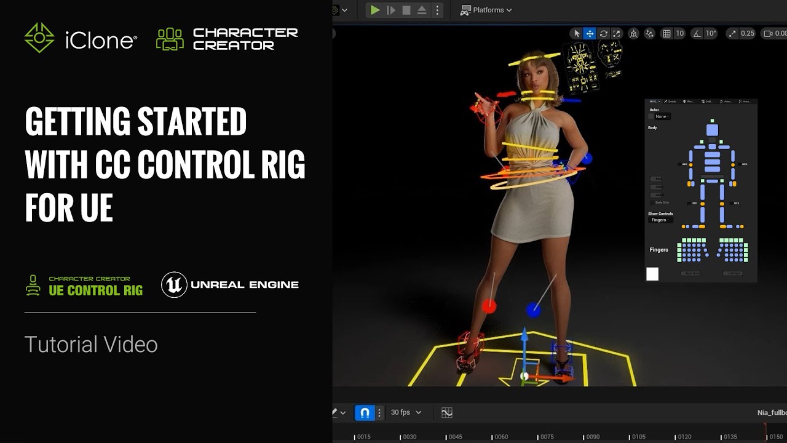
Task: Select the Nia_fullbo sequence name
Action: (772, 413)
